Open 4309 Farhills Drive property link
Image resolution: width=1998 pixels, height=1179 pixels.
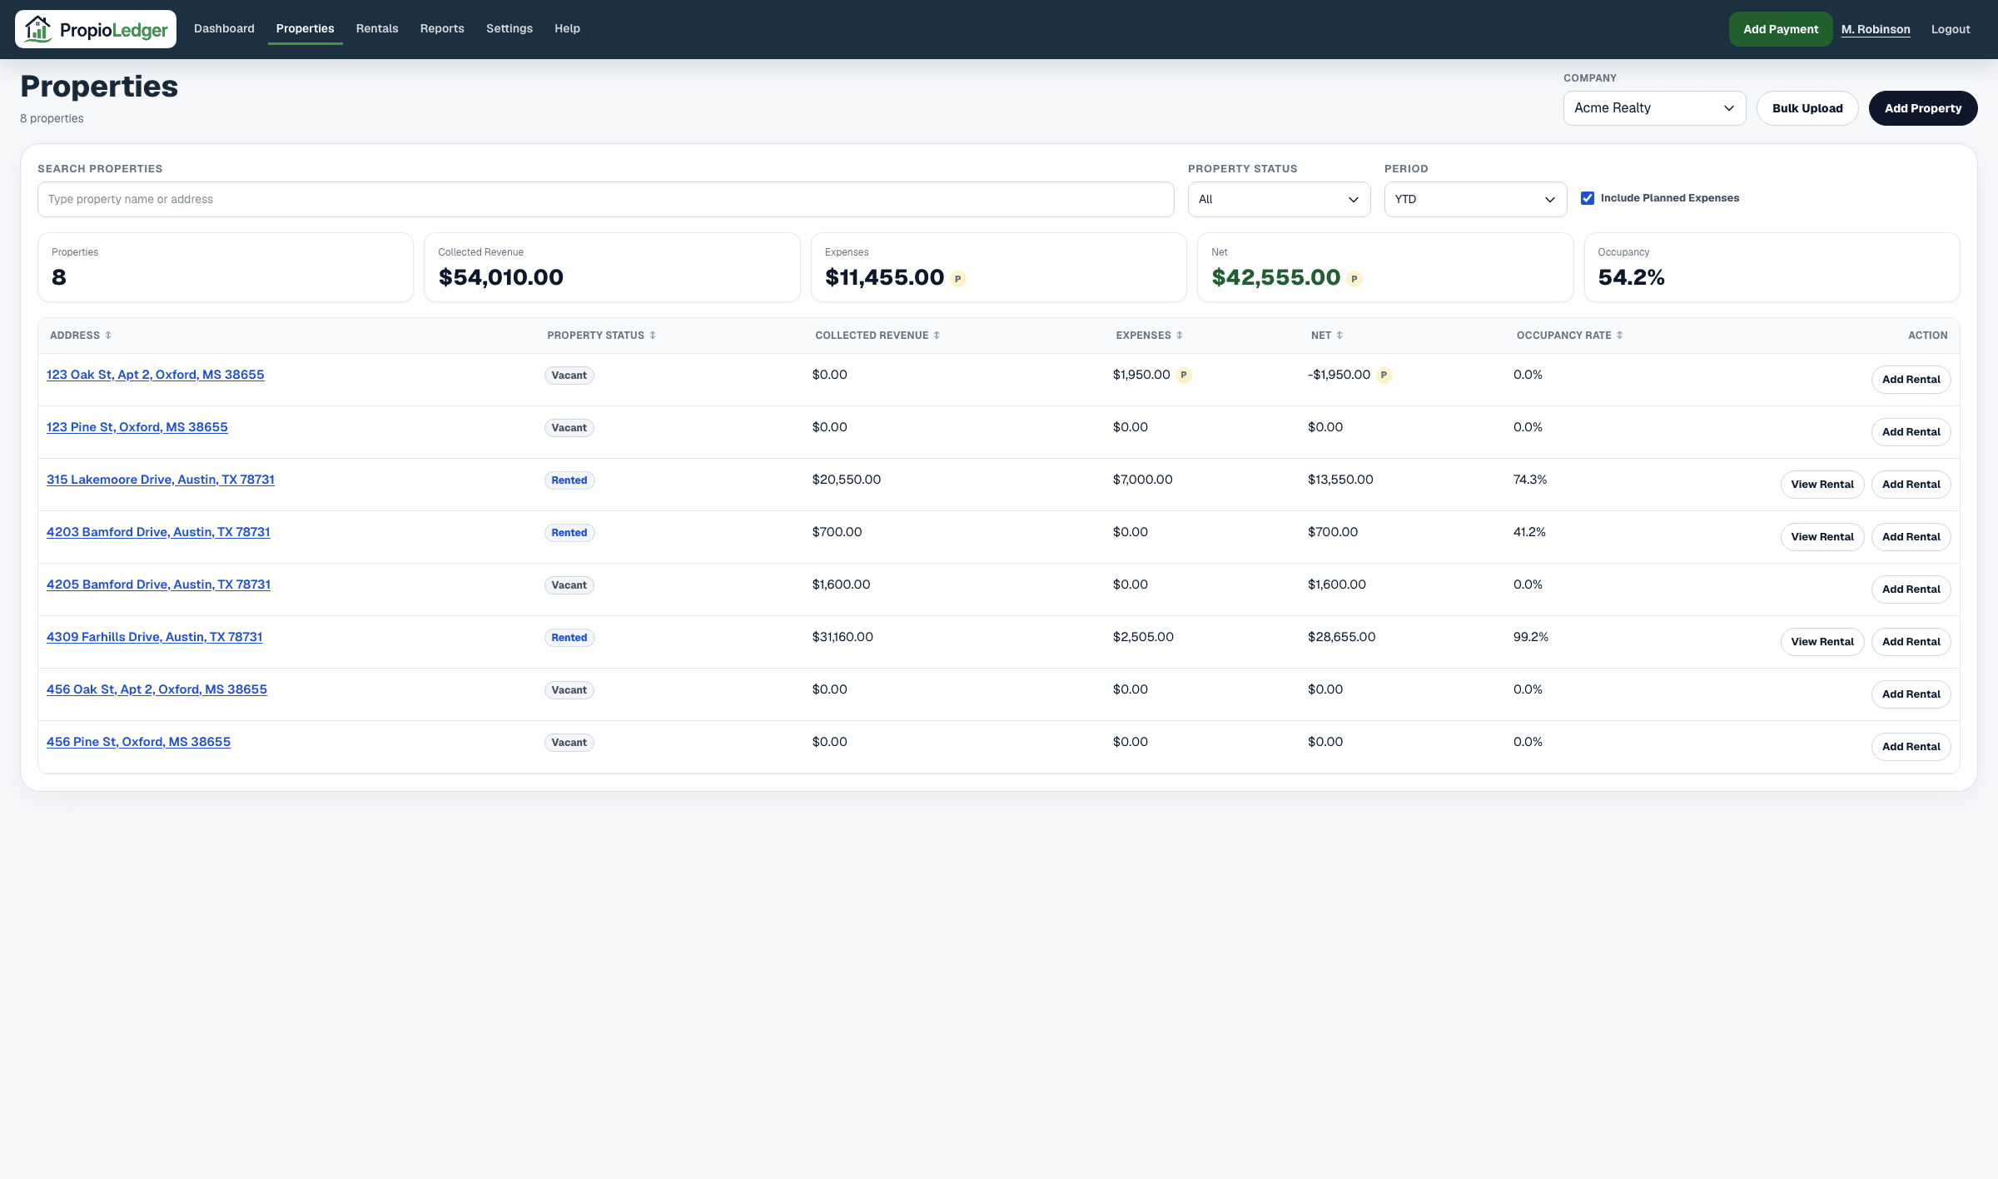click(x=154, y=637)
